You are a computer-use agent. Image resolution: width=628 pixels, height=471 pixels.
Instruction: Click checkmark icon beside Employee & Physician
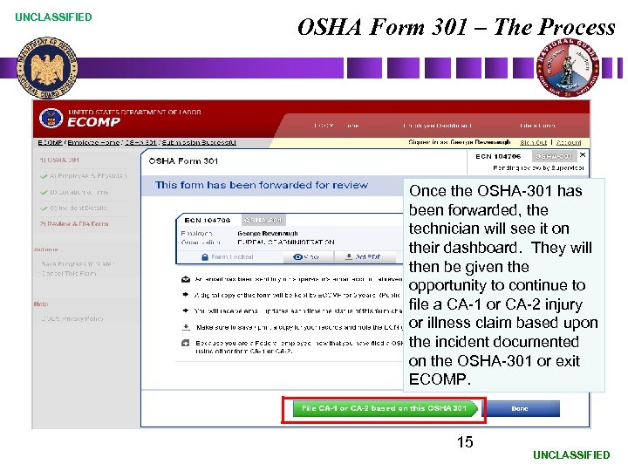[44, 176]
